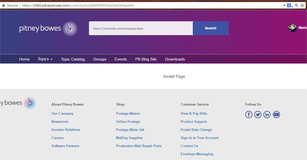Open Production Mail Repair Parts link
Screen dimensions: 307x160
point(139,146)
